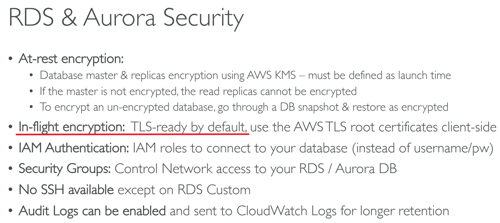Click the "To encrypt an un-encrypted database" line
The width and height of the screenshot is (500, 223).
(x=127, y=107)
